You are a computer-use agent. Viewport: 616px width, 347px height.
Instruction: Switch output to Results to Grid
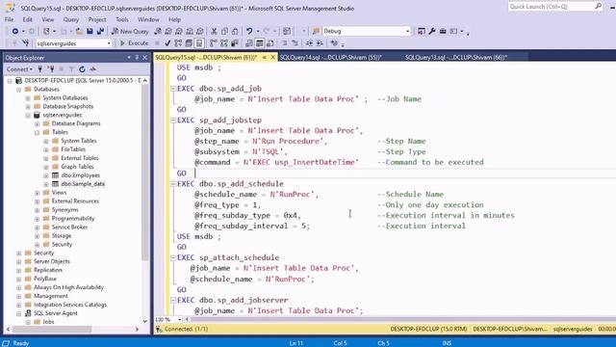[x=260, y=43]
